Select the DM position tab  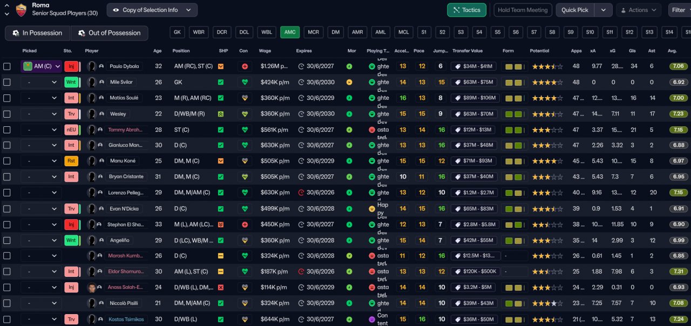pyautogui.click(x=336, y=32)
